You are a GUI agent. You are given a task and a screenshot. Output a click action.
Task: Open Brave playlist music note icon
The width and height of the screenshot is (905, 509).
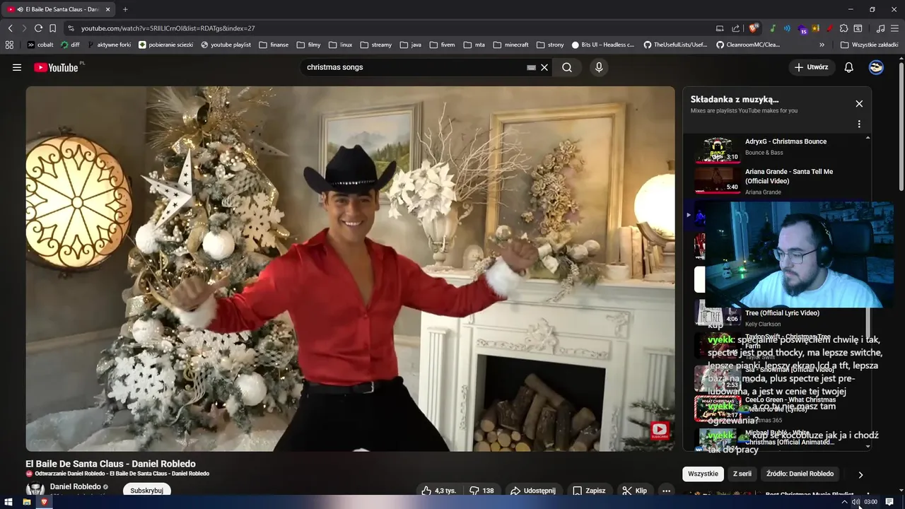pyautogui.click(x=880, y=28)
